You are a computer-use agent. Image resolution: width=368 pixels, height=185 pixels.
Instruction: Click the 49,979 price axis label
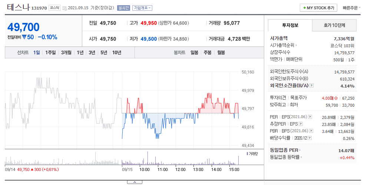[x=248, y=90]
